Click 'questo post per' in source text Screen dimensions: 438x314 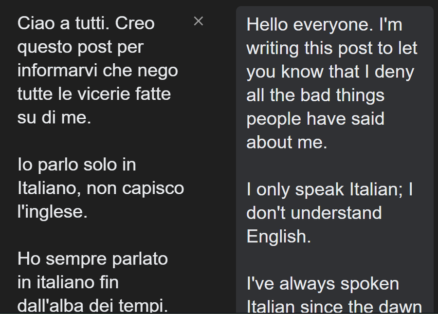pyautogui.click(x=80, y=47)
